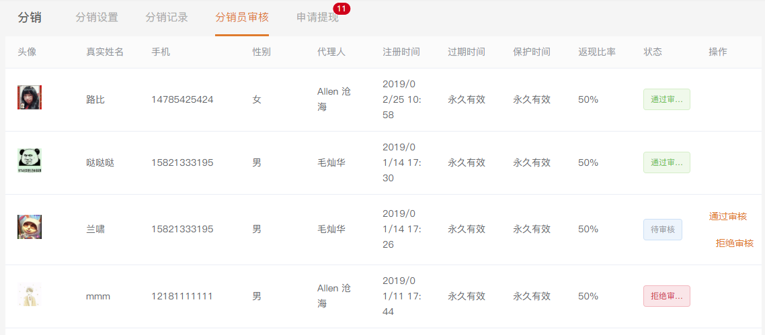Viewport: 765px width, 335px height.
Task: Click the 分销 page title
Action: 30,17
